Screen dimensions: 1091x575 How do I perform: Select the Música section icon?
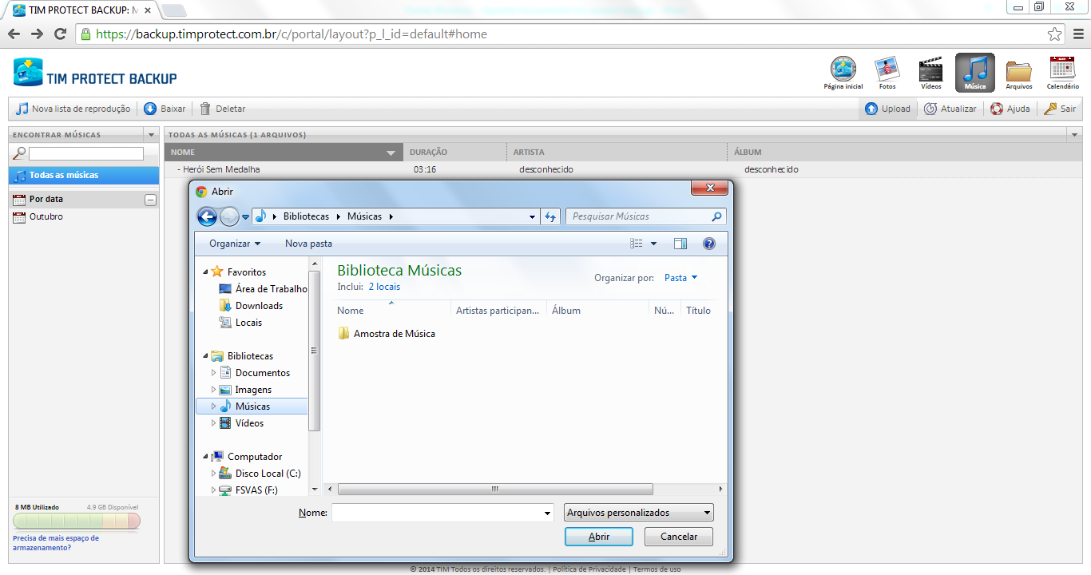[x=974, y=73]
